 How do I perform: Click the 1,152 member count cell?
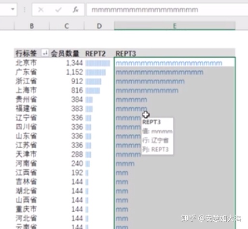point(74,72)
